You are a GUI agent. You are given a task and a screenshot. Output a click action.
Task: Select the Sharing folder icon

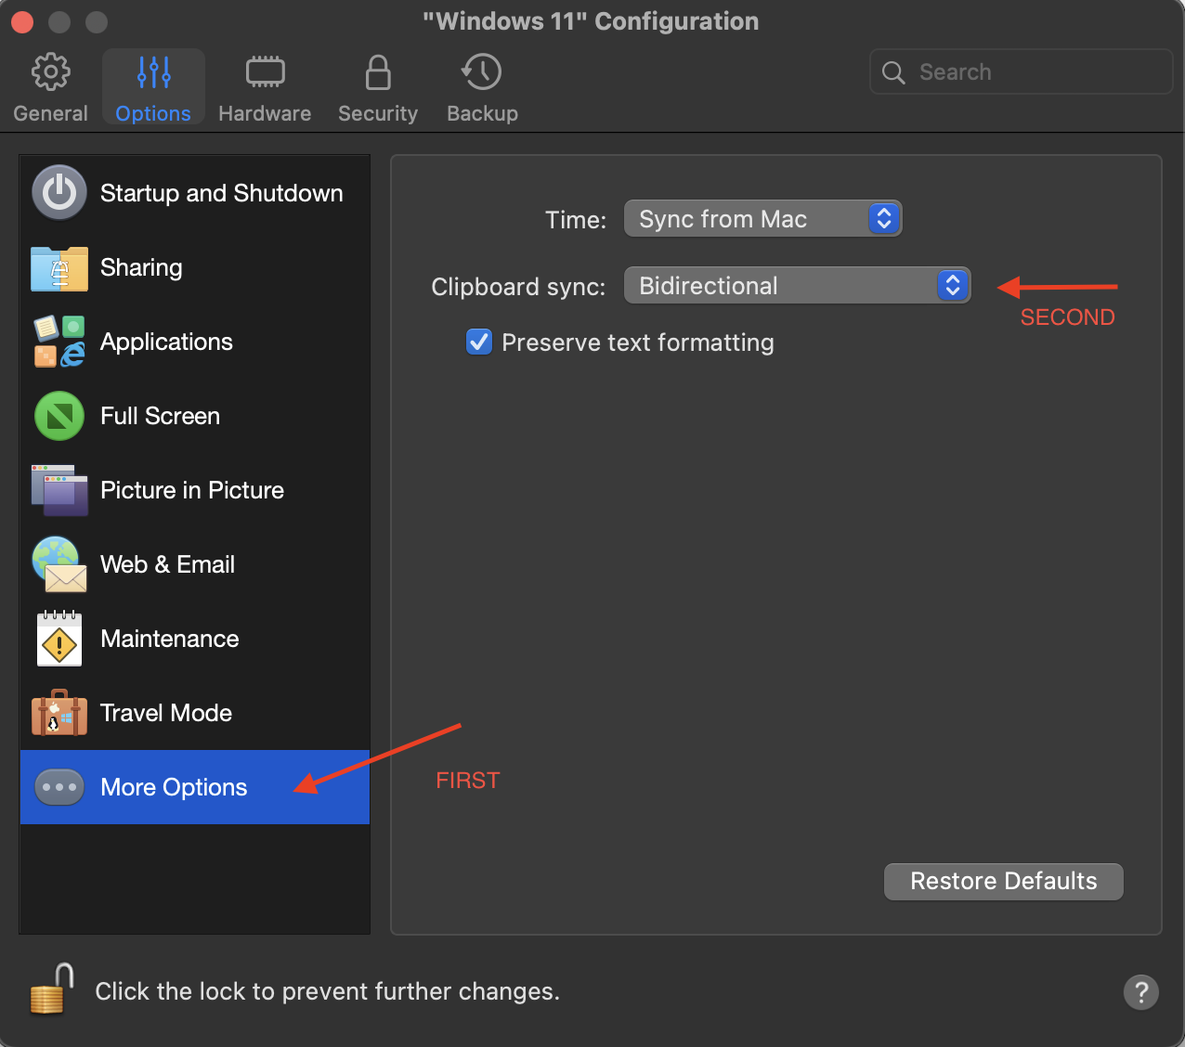(59, 268)
